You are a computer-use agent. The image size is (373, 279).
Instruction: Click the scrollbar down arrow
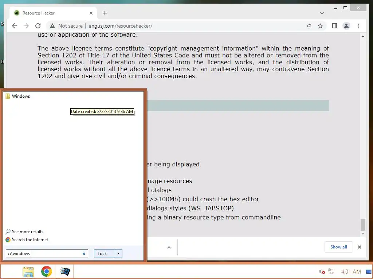(x=363, y=234)
